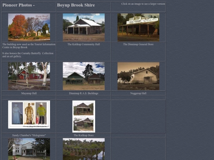
Task: Open the Kulikup Community Hall photo
Action: [x=84, y=27]
